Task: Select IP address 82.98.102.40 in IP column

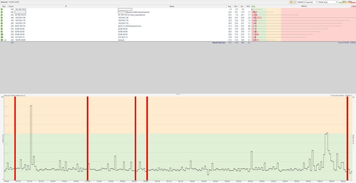Action: (x=20, y=32)
